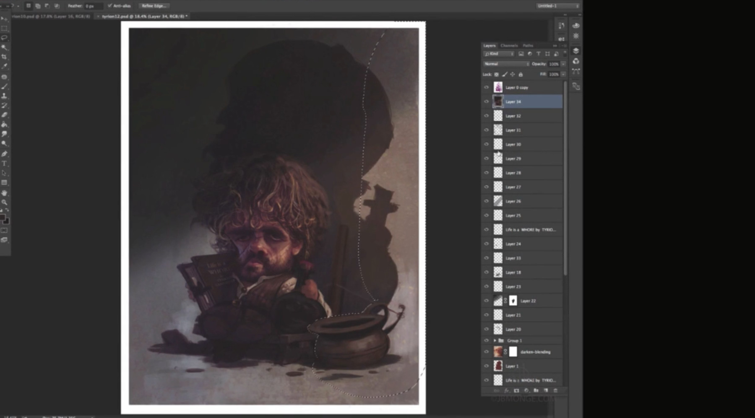The image size is (755, 418).
Task: Change the screen mode
Action: pos(4,240)
